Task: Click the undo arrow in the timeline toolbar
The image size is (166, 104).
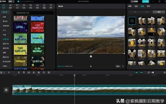Action: tap(9, 73)
